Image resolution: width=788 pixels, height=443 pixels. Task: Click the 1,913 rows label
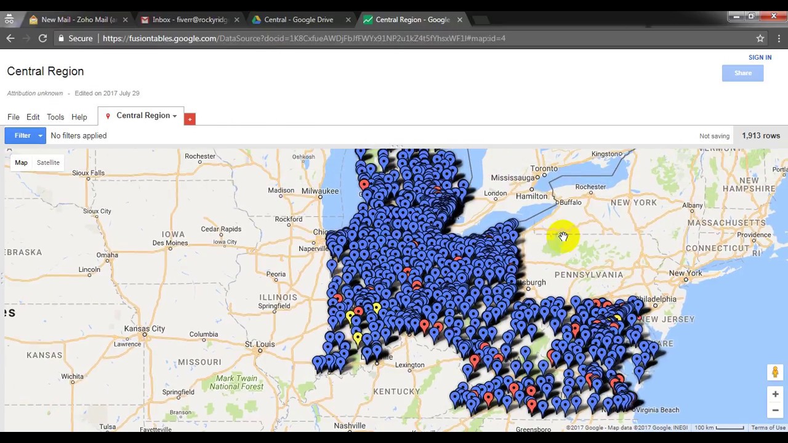pyautogui.click(x=761, y=136)
